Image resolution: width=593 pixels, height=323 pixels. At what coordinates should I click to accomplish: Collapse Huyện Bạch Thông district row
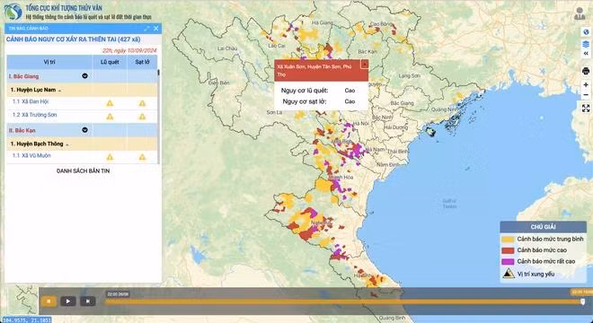coord(67,144)
